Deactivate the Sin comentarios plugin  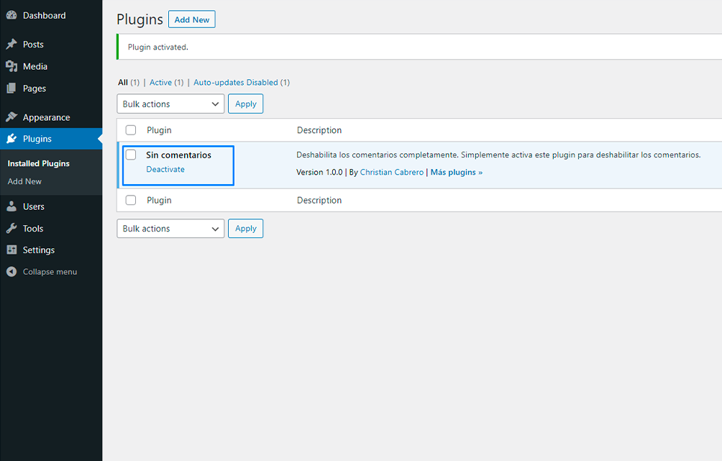(x=165, y=169)
